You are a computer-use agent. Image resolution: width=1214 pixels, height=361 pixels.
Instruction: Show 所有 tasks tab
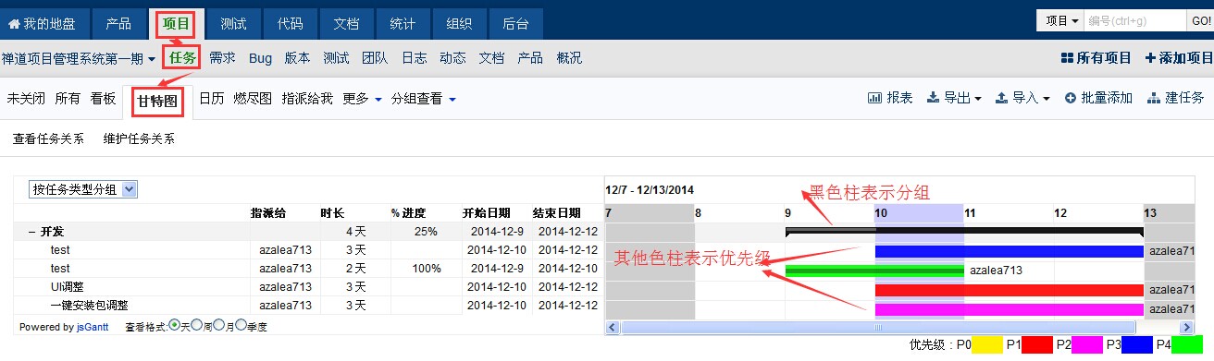(x=68, y=98)
